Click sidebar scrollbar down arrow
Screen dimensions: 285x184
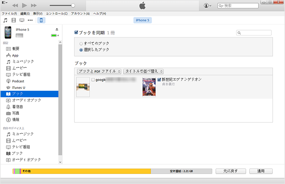tap(60, 162)
